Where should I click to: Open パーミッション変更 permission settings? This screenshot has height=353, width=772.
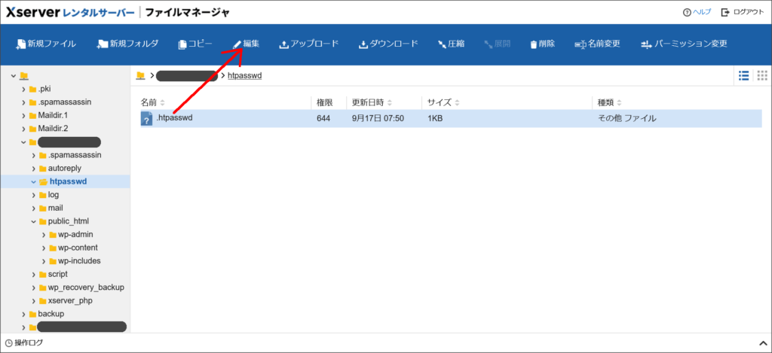(x=684, y=44)
